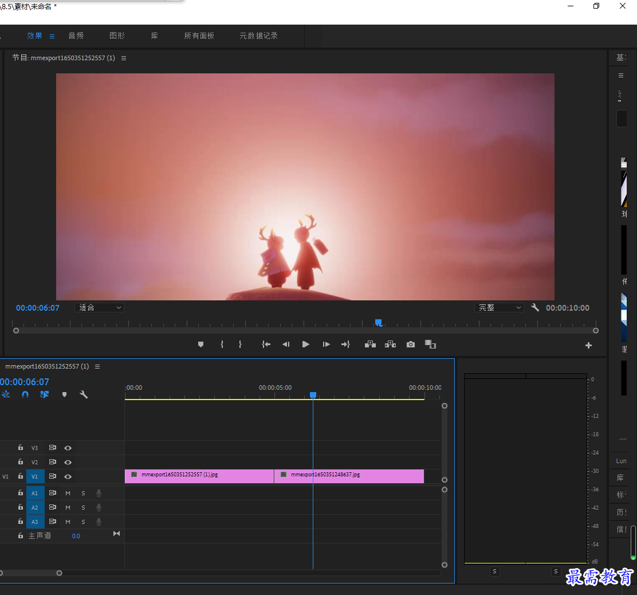
Task: Go to Out point button
Action: point(346,345)
